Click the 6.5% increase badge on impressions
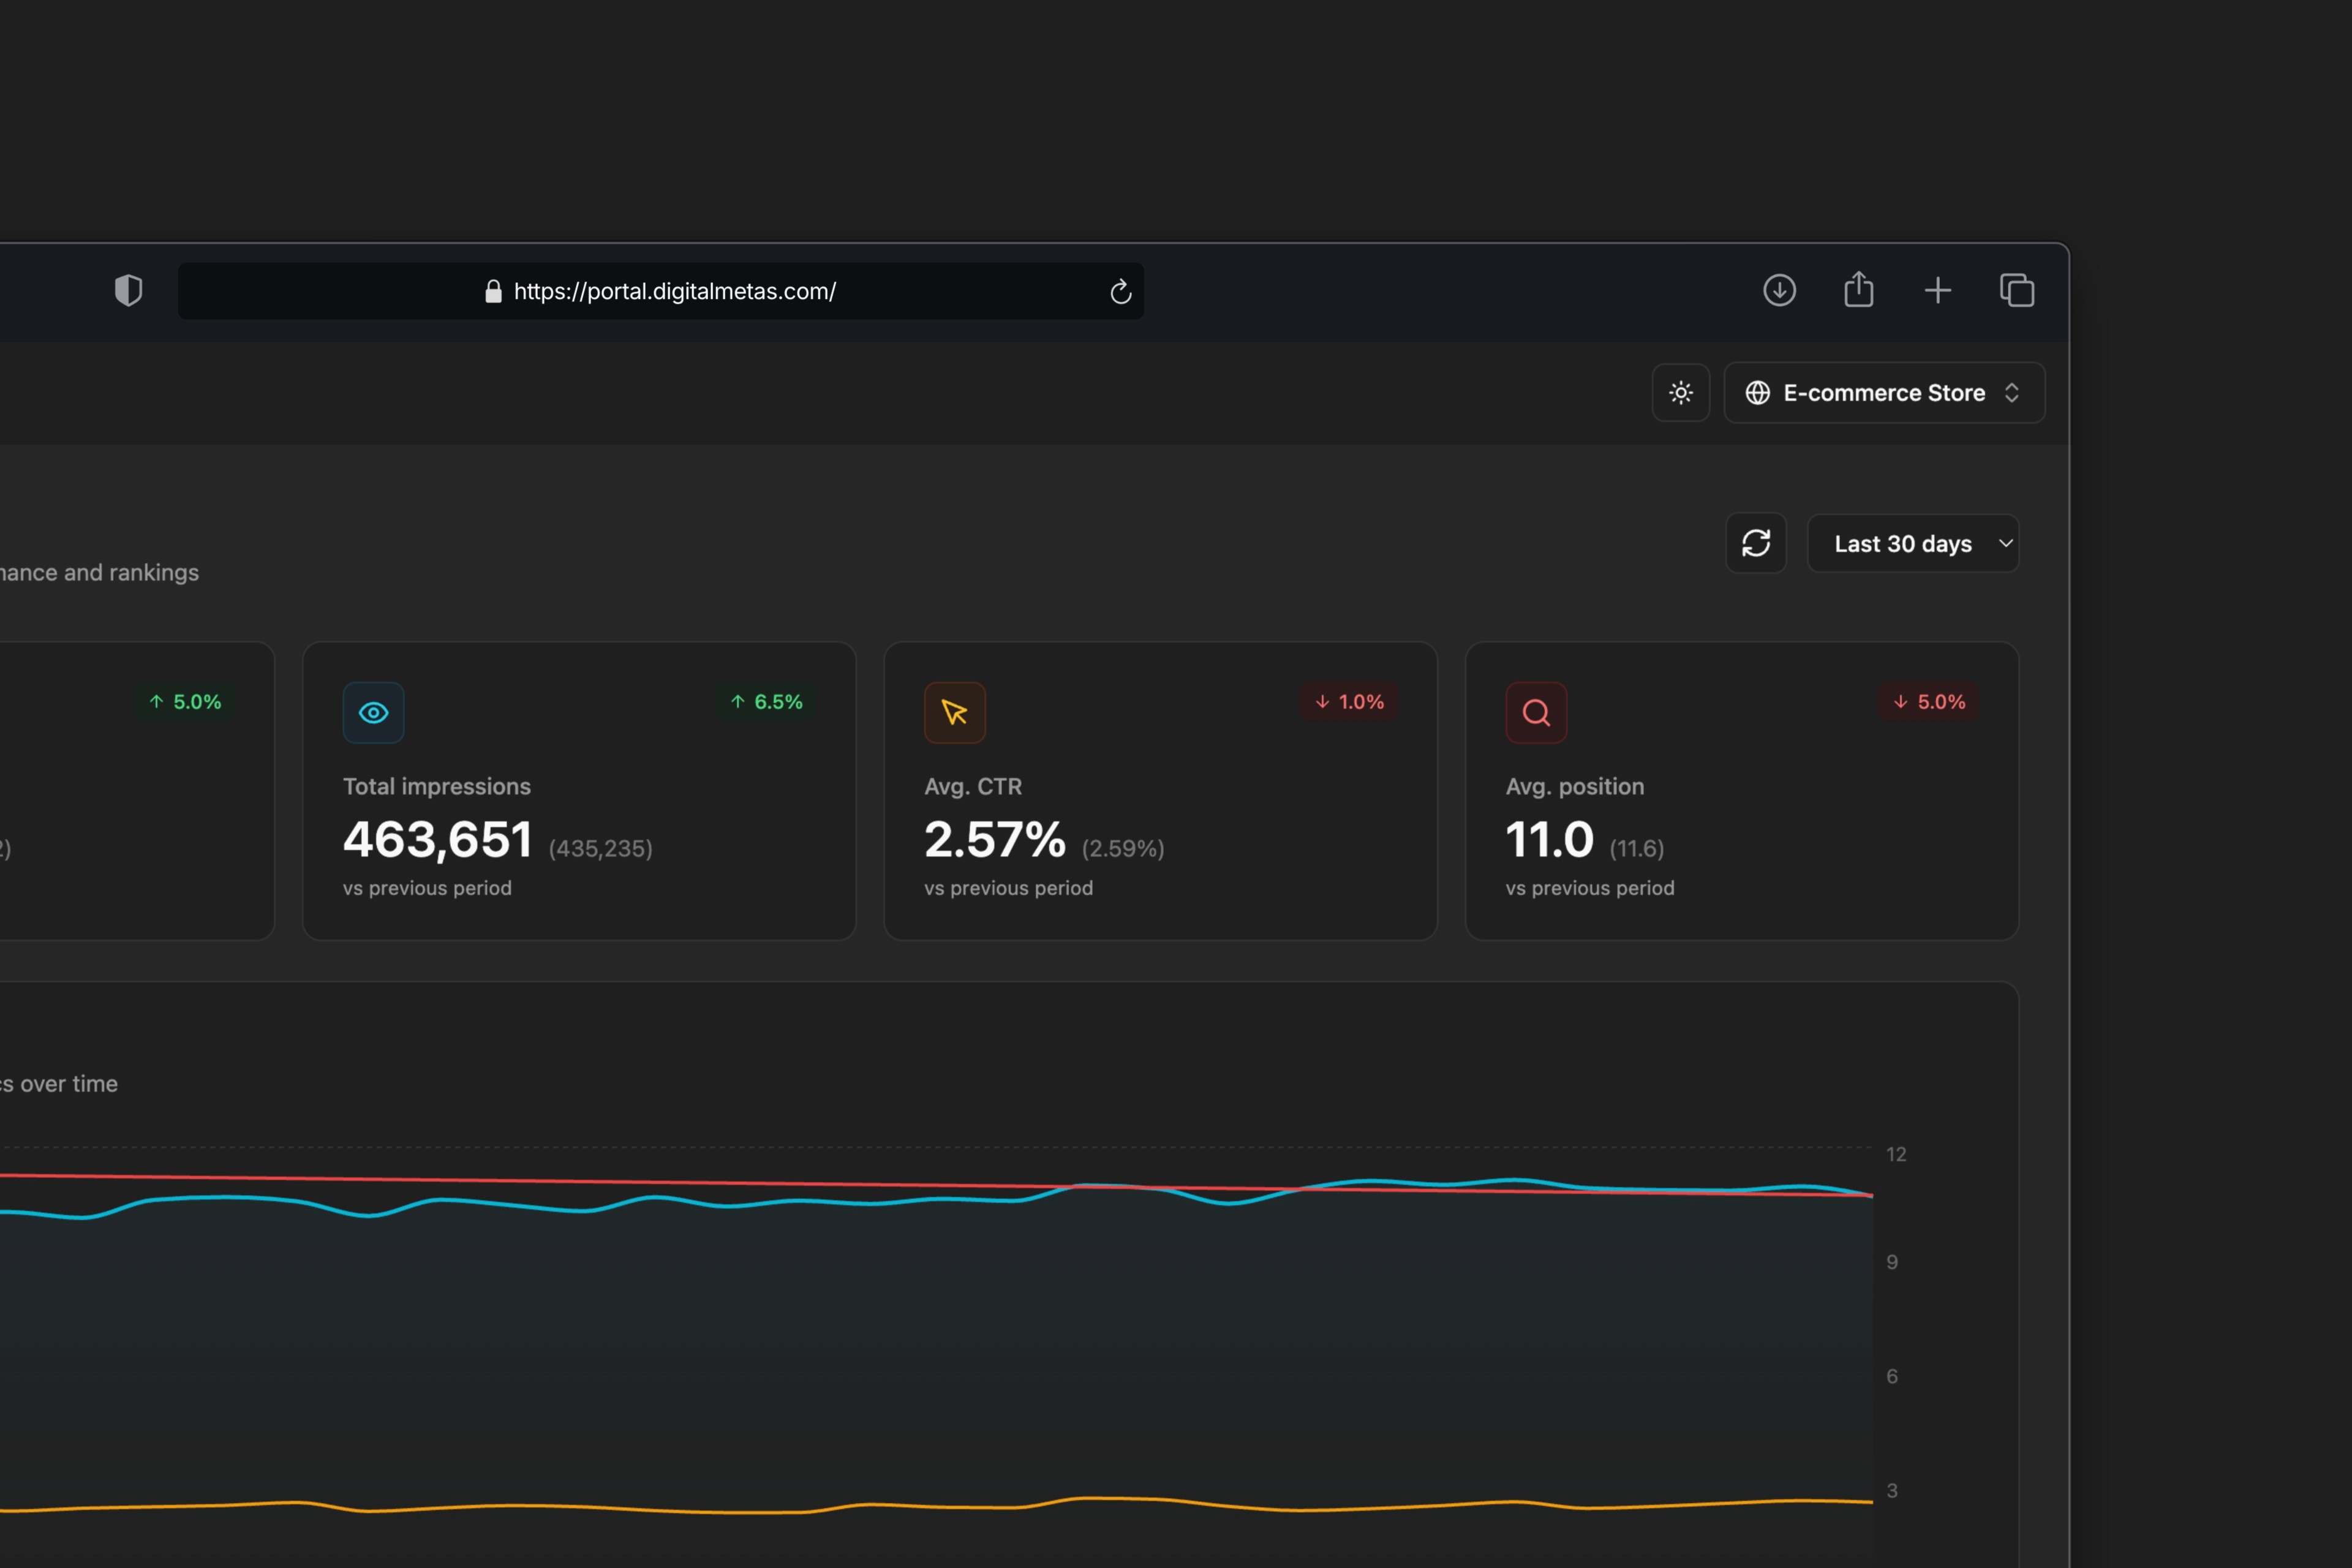 click(766, 702)
